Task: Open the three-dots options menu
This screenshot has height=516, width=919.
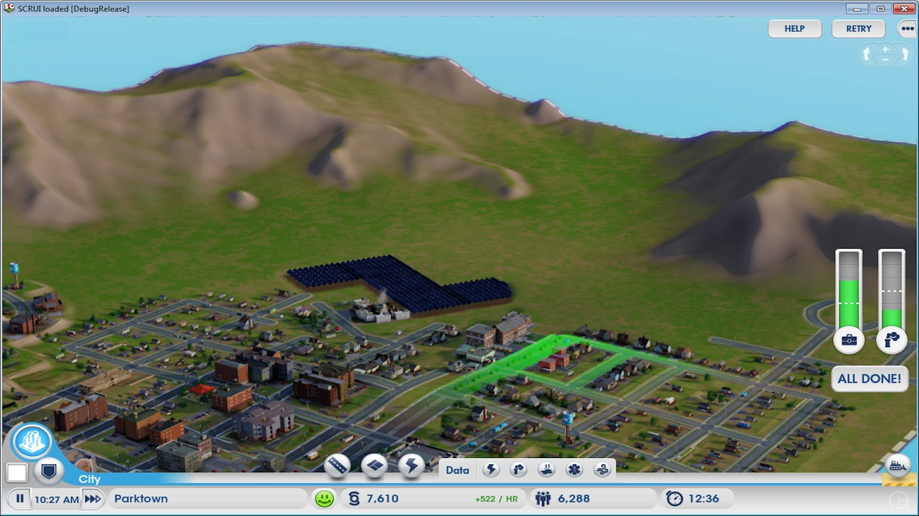Action: point(908,29)
